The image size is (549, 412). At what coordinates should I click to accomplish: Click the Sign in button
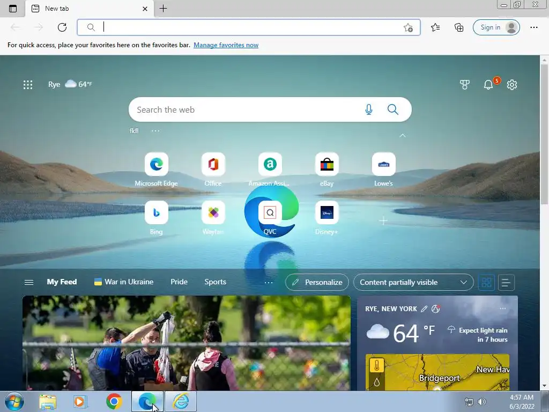pos(496,27)
